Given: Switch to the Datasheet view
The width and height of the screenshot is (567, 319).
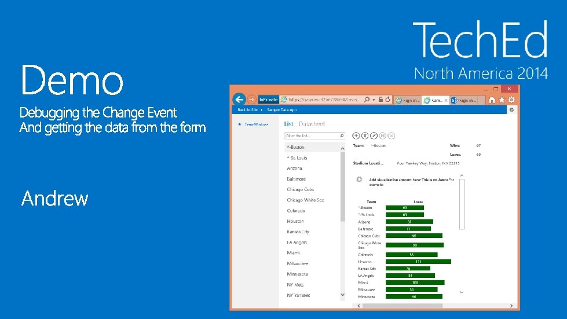Looking at the screenshot, I should pyautogui.click(x=312, y=124).
